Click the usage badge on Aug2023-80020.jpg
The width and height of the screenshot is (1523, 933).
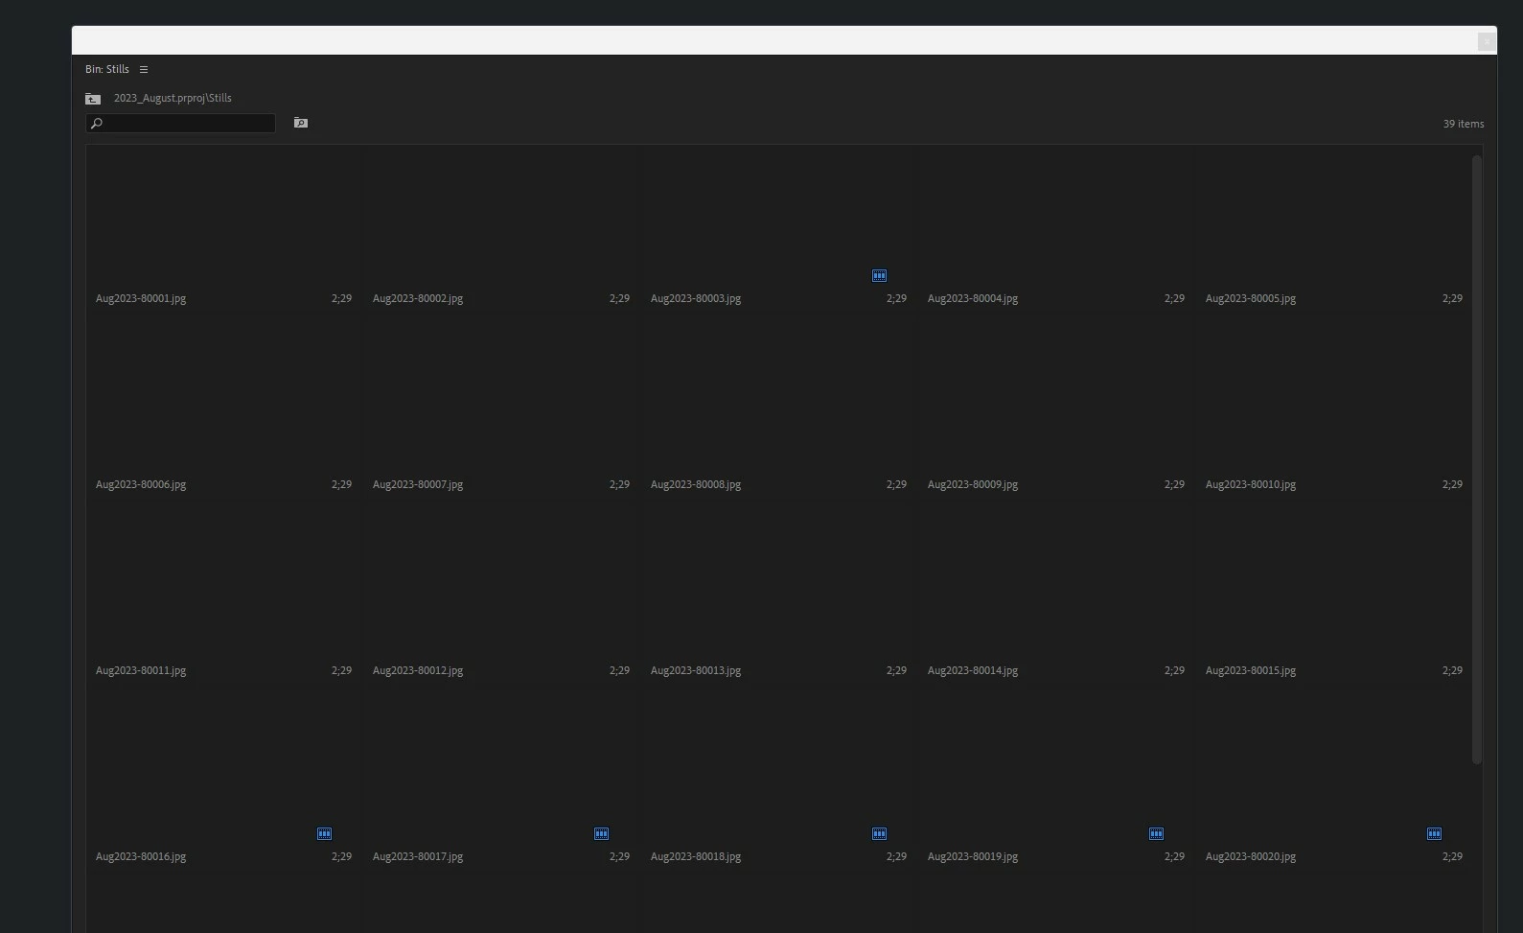pyautogui.click(x=1434, y=834)
